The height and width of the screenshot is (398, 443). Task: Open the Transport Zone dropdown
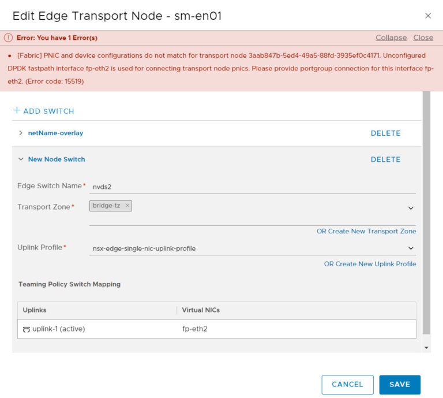click(x=411, y=208)
